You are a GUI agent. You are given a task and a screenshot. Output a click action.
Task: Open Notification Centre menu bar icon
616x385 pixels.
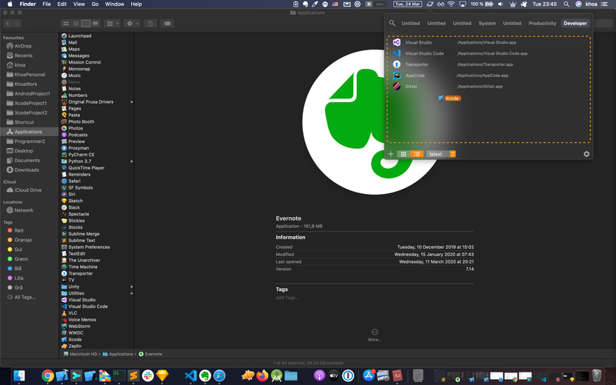[604, 4]
